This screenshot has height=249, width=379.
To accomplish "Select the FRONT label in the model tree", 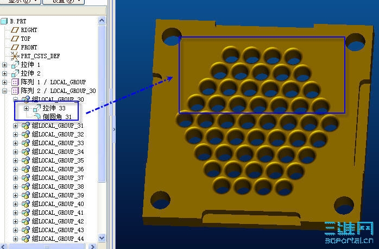I will click(x=29, y=47).
